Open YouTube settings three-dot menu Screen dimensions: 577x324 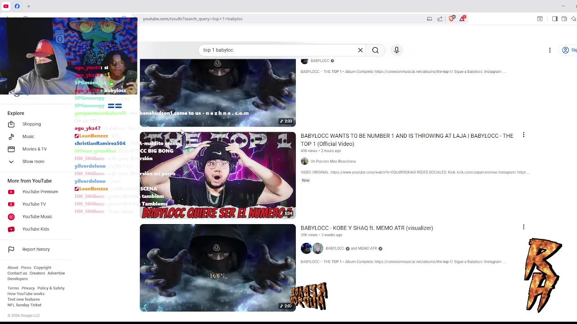[550, 50]
